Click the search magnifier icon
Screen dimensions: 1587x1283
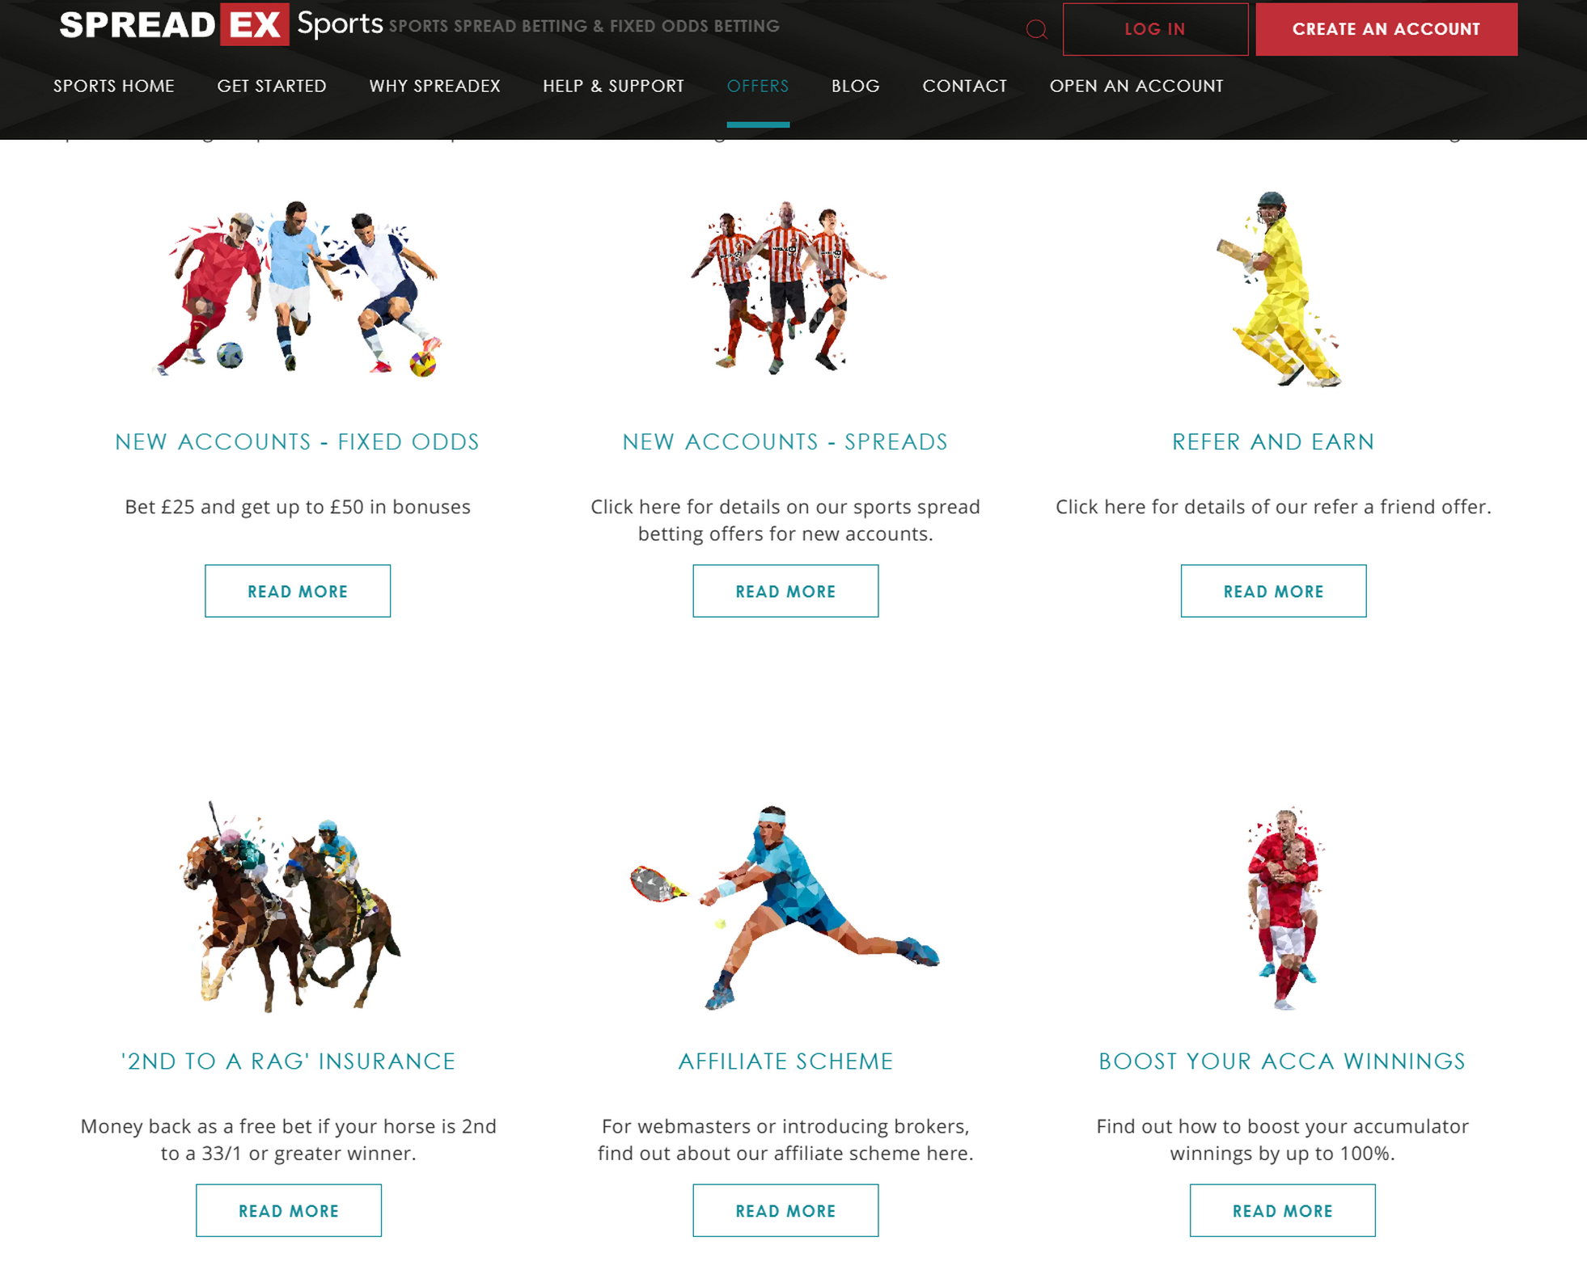[x=1036, y=30]
